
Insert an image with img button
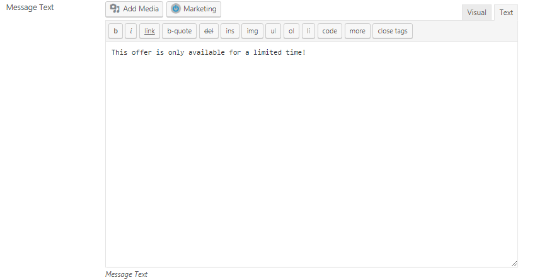tap(252, 31)
